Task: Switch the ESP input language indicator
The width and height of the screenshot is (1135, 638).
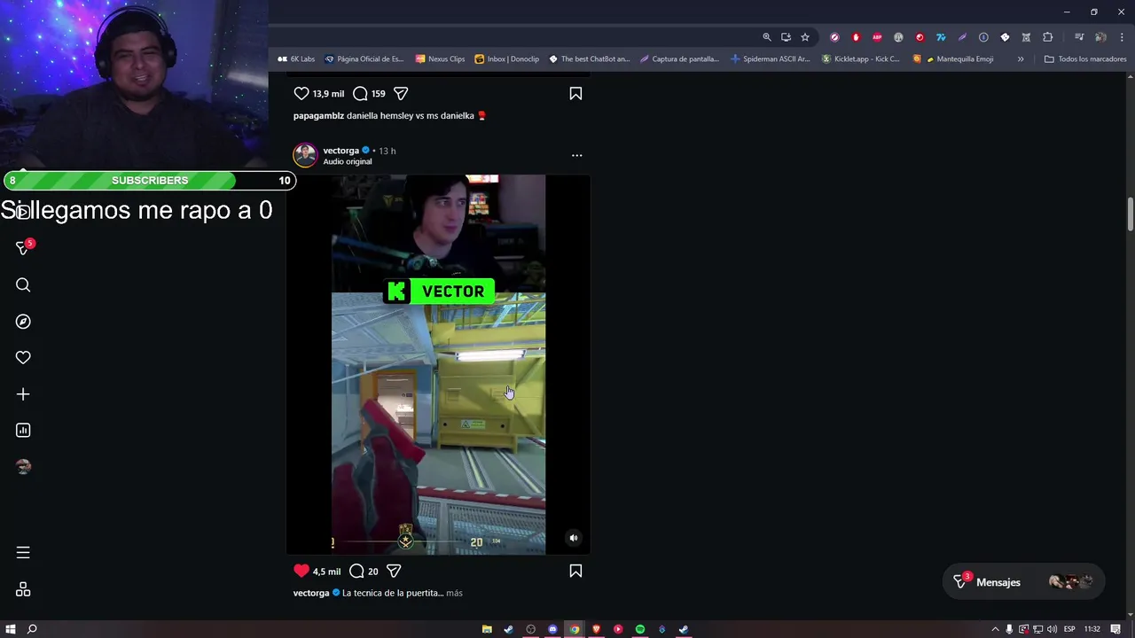Action: 1070,629
